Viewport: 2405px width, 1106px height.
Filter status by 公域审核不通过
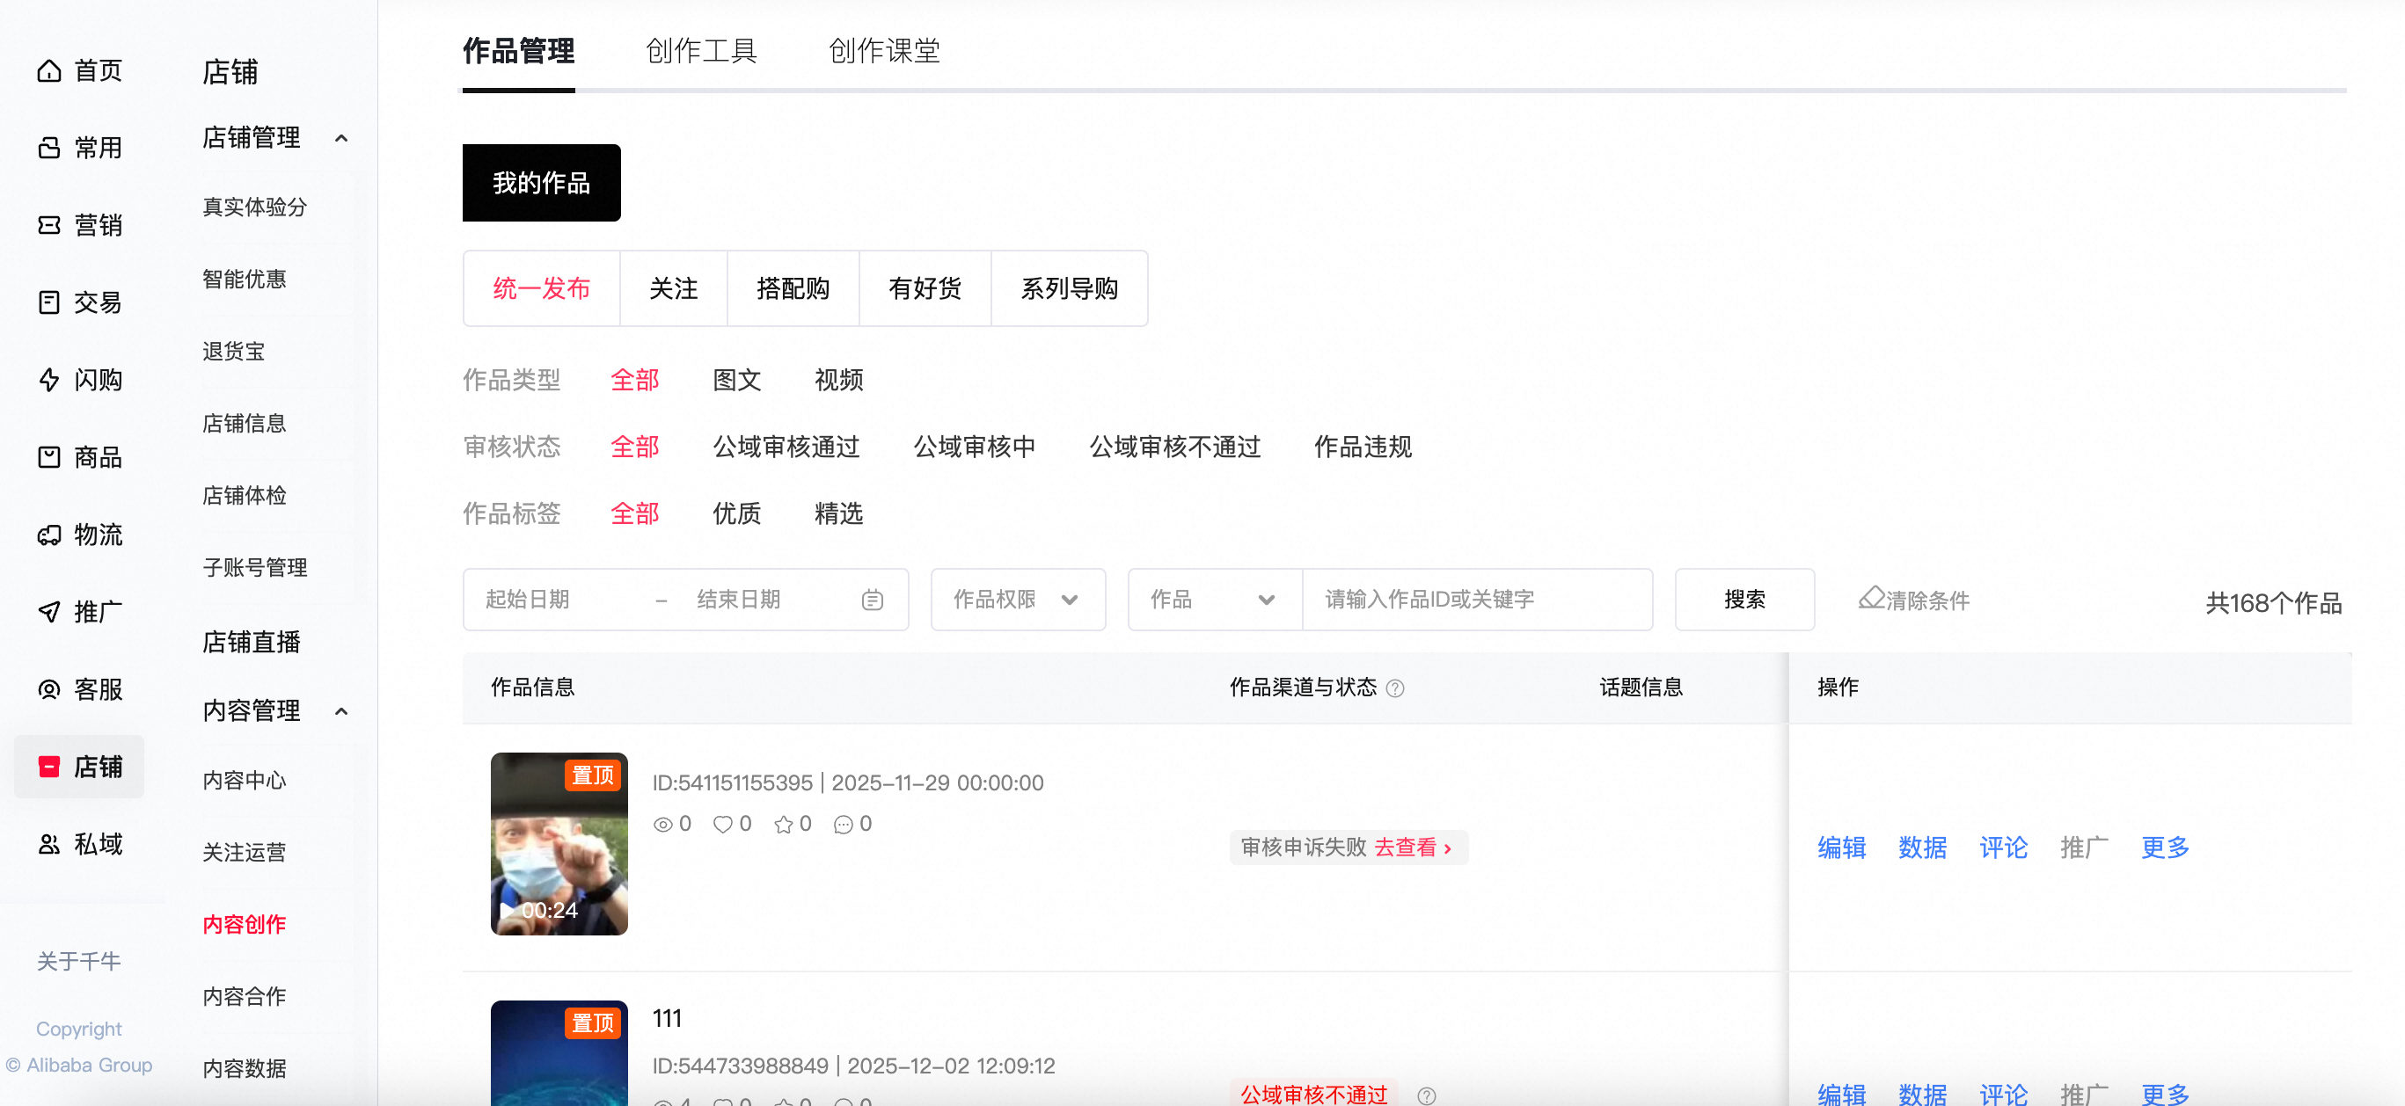tap(1174, 447)
